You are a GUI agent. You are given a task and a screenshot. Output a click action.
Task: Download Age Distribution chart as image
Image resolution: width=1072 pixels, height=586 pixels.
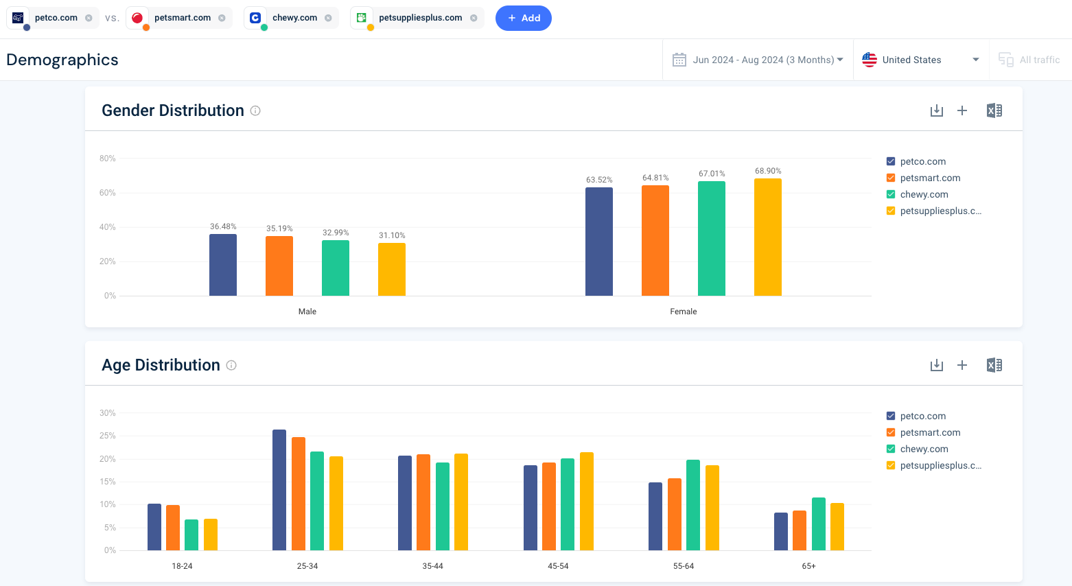(937, 365)
